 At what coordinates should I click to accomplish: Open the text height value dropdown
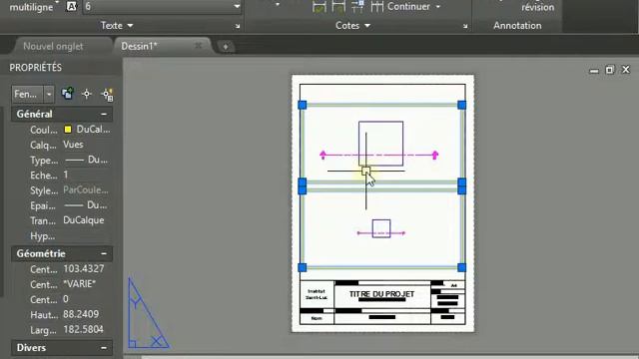pyautogui.click(x=237, y=7)
